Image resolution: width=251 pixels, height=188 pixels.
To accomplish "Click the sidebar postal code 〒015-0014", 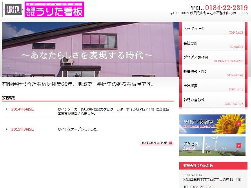I will pos(193,175).
